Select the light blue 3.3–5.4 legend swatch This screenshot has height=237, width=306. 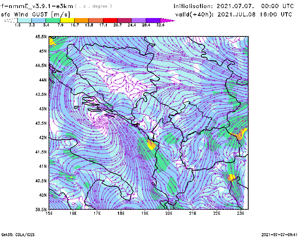39,20
